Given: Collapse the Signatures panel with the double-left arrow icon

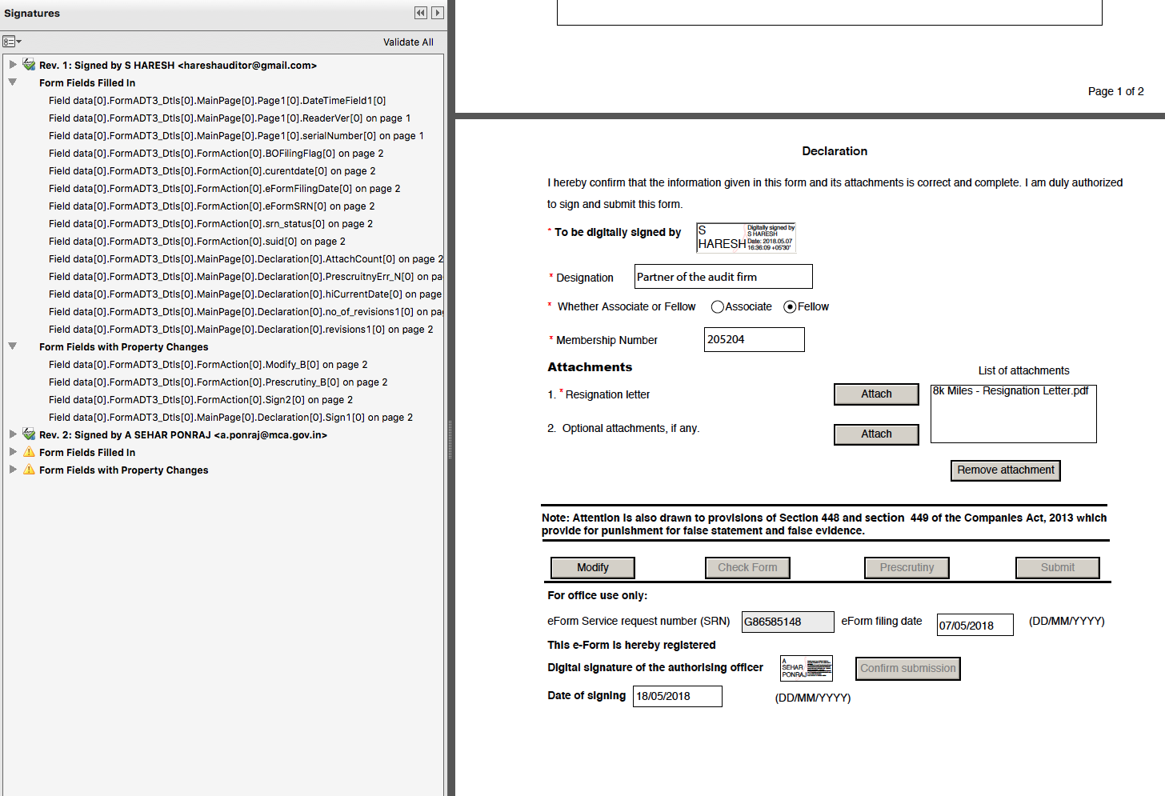Looking at the screenshot, I should [421, 13].
